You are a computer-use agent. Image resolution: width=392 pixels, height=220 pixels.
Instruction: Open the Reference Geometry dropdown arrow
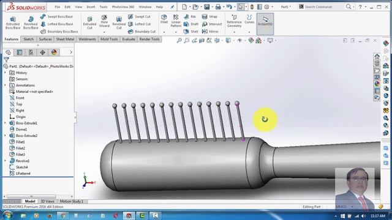coord(234,32)
